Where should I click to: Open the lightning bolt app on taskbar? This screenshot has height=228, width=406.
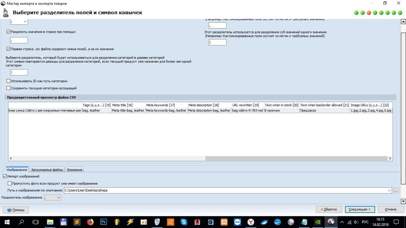tap(130, 222)
